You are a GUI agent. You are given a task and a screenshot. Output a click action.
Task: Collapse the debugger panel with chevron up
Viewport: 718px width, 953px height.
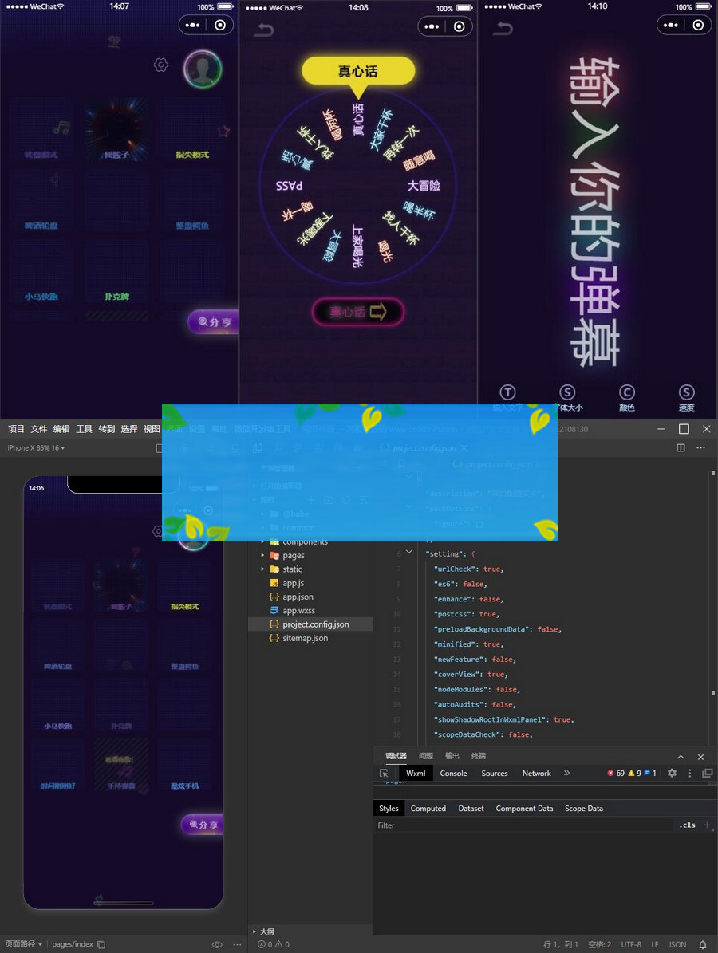tap(681, 756)
